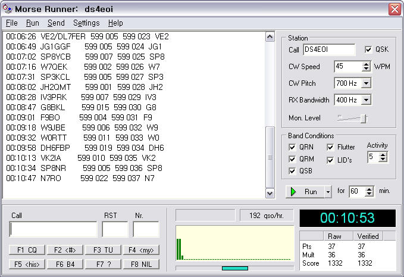Send his call with F5 button
Screen dimensions: 404x277
(x=27, y=264)
